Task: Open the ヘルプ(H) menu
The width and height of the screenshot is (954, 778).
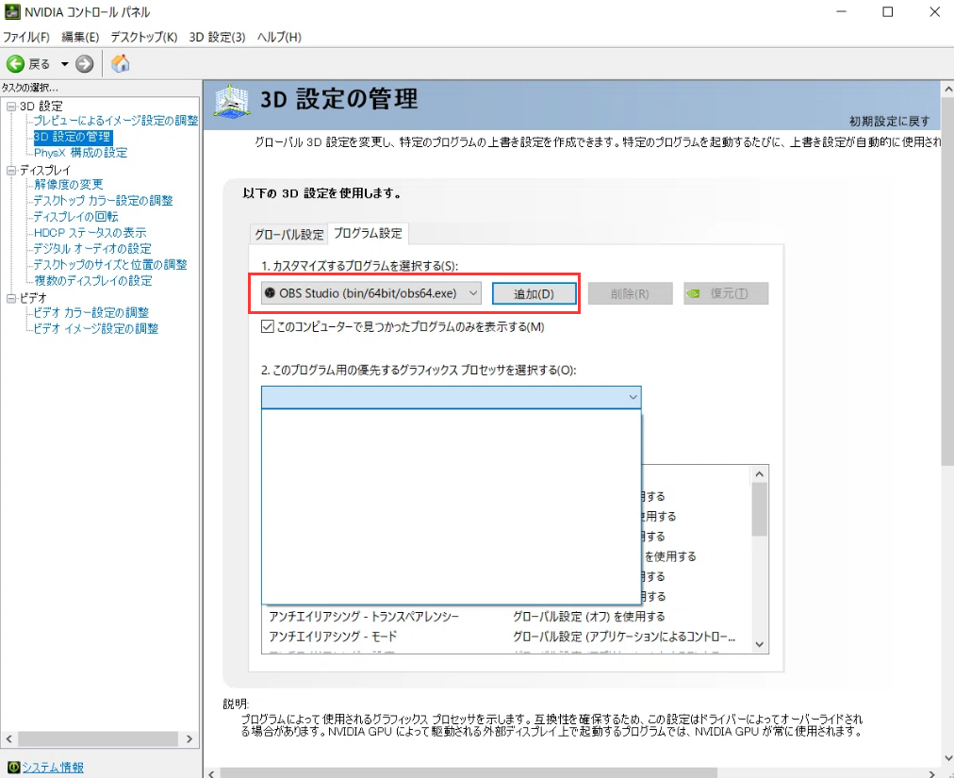Action: 279,37
